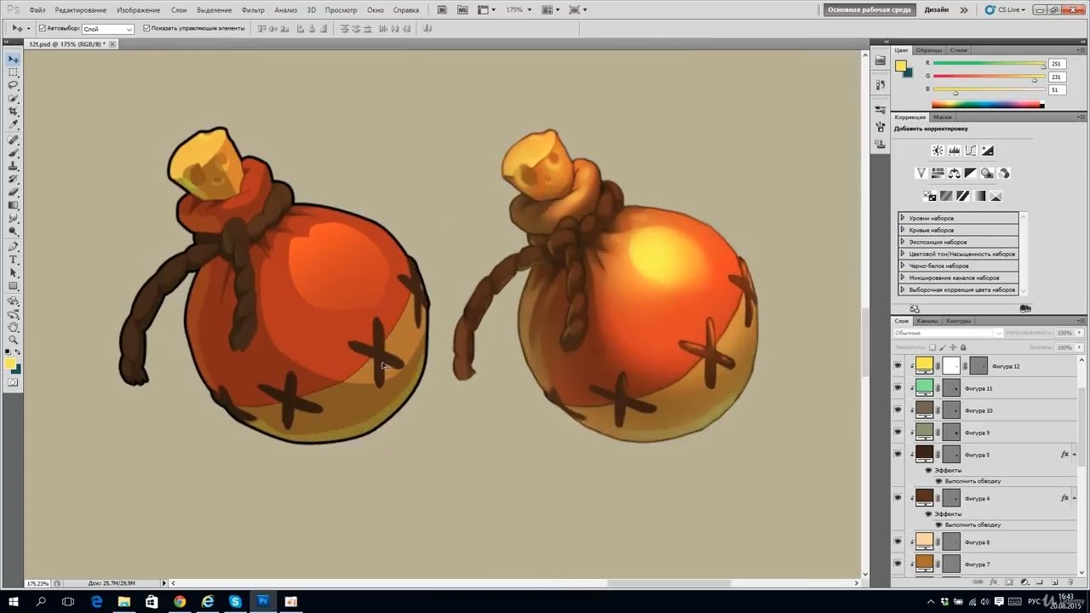Screen dimensions: 1090x613
Task: Expand Уровни наборов presets
Action: point(902,218)
